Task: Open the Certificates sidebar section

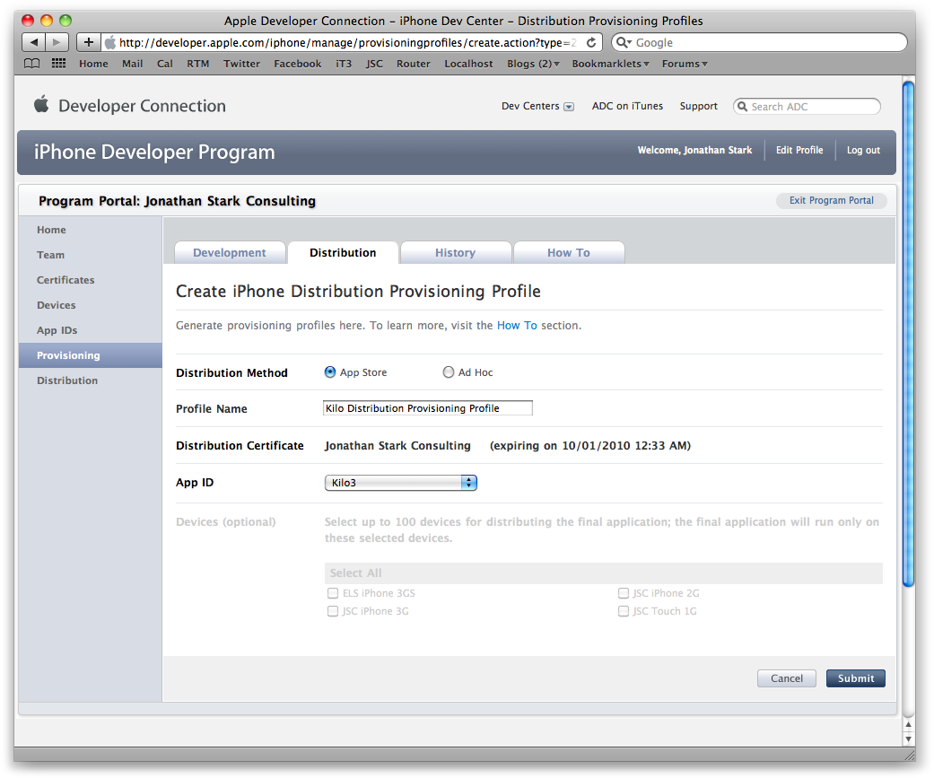Action: pyautogui.click(x=65, y=280)
